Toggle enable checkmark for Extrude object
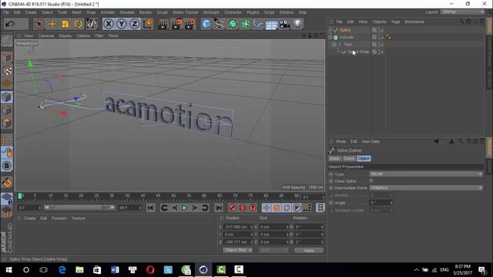Screen dimensions: 493x277 381,38
